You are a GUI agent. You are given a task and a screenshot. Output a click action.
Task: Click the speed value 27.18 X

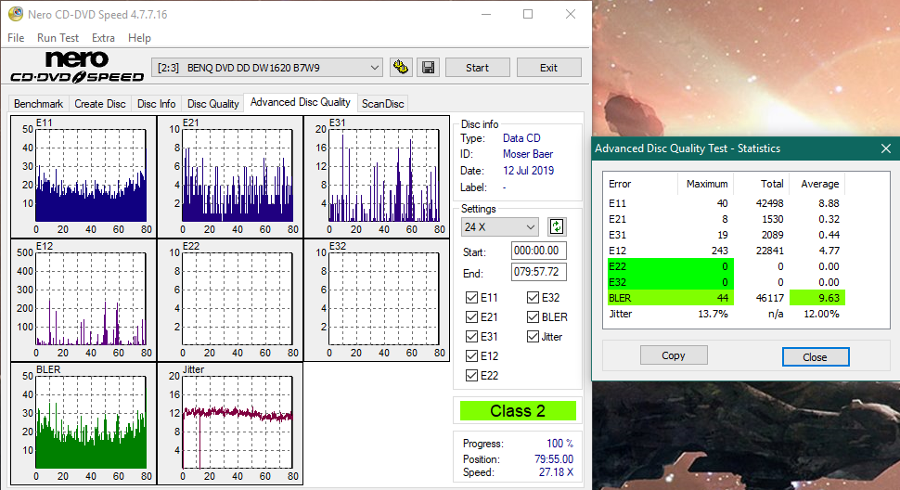(556, 472)
